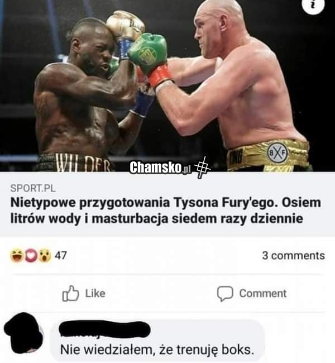Open the SPORT.PL source link

point(33,188)
